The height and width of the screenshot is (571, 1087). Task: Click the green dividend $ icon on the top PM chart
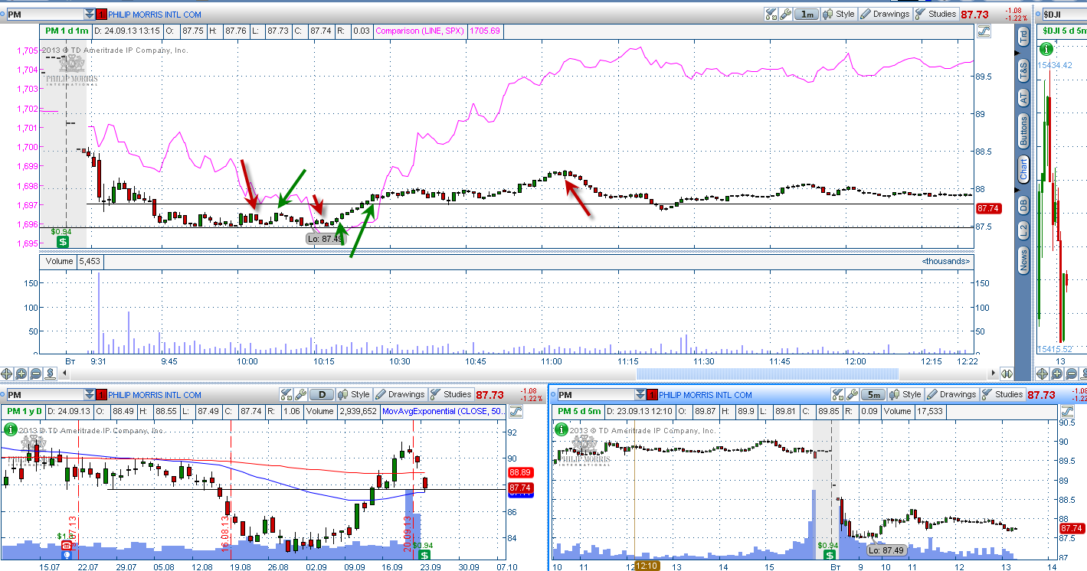tap(62, 242)
